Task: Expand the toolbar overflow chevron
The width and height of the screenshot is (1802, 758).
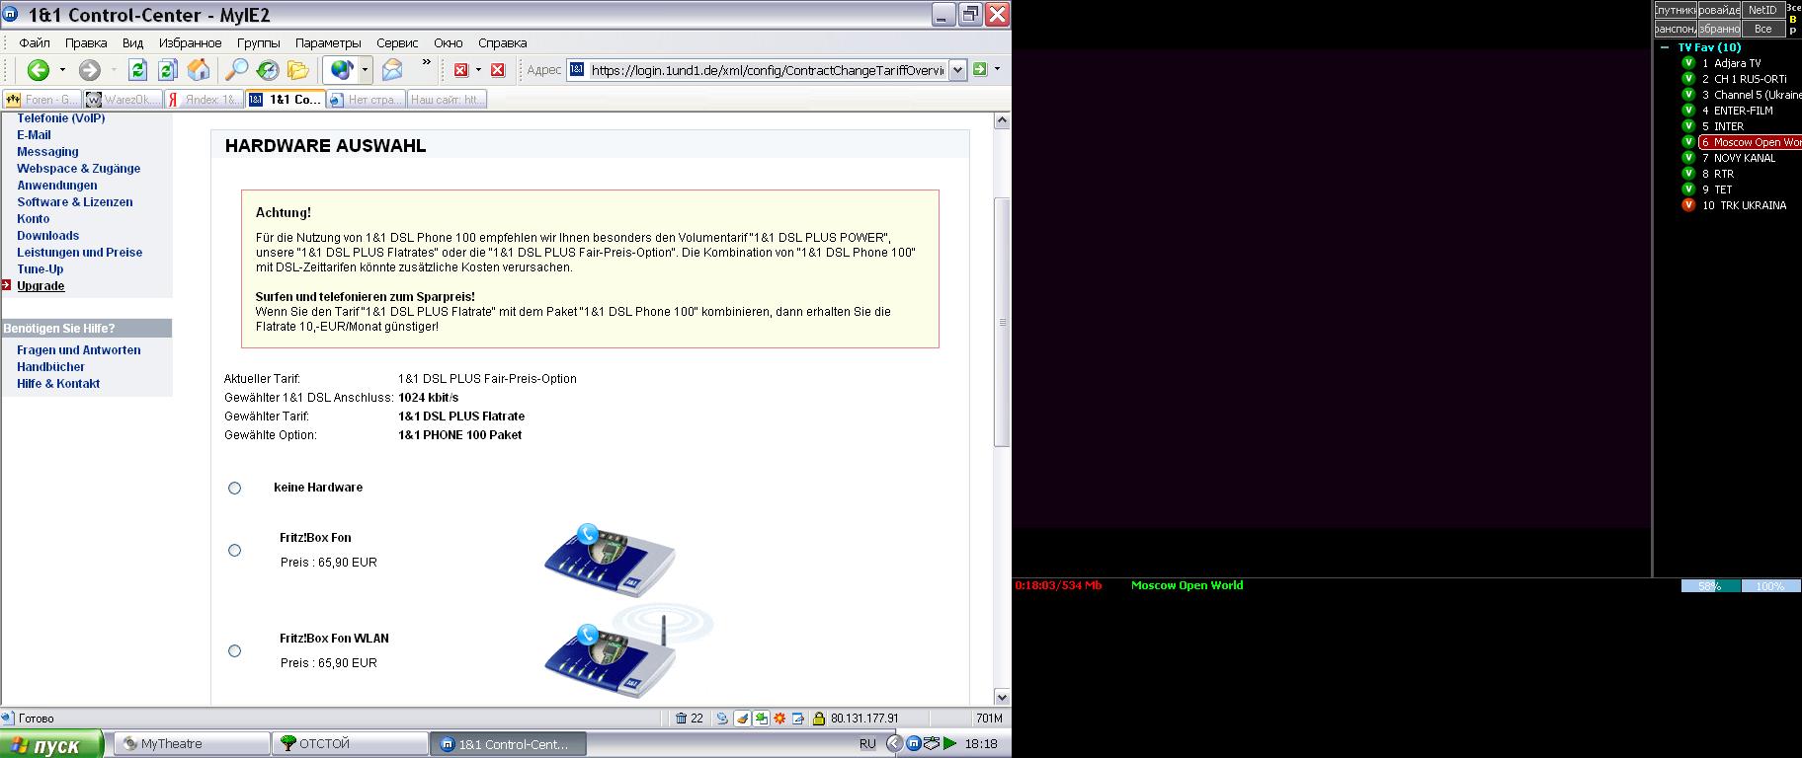Action: (426, 63)
